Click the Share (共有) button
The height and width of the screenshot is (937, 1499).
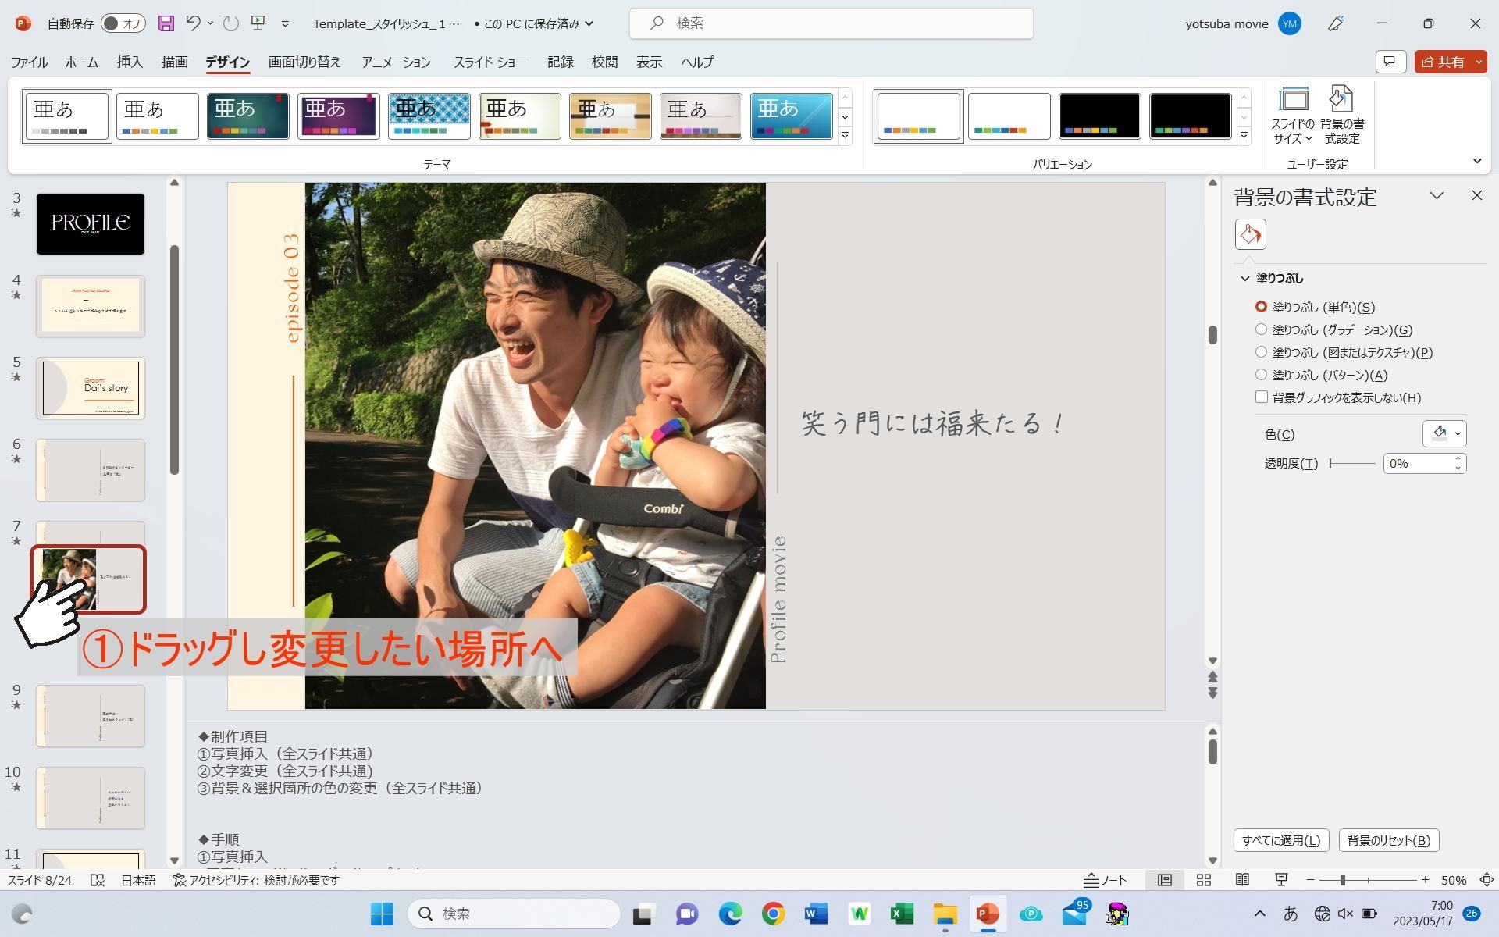(x=1443, y=62)
